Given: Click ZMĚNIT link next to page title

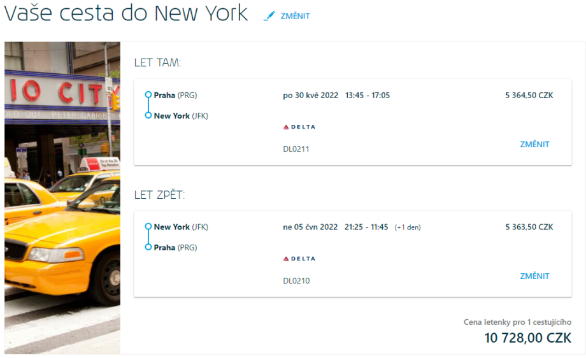Looking at the screenshot, I should (295, 16).
